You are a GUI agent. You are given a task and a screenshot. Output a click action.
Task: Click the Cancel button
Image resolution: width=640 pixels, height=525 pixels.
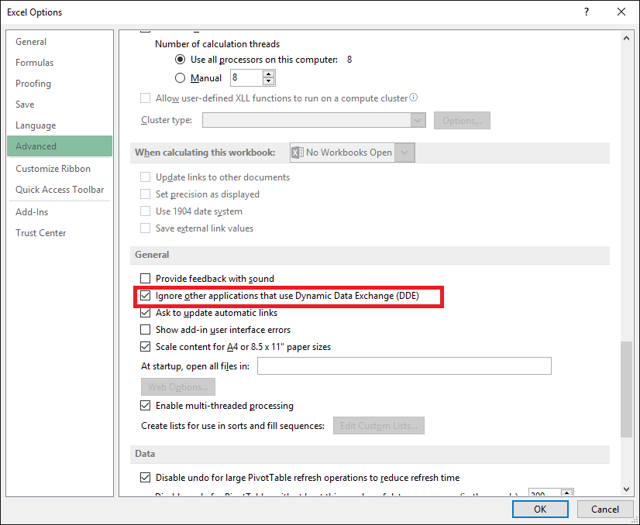coord(605,509)
